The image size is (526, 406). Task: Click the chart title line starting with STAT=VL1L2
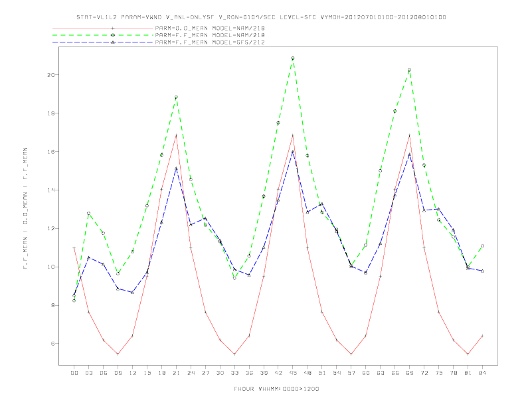pos(261,17)
